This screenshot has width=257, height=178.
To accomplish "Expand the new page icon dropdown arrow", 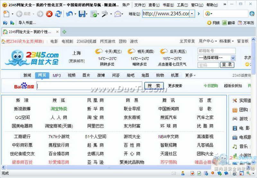I will (x=13, y=14).
